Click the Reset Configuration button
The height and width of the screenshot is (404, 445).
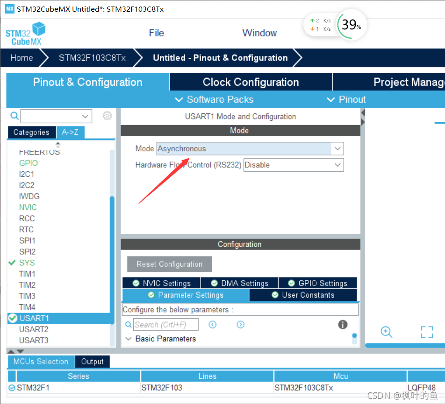(x=169, y=264)
